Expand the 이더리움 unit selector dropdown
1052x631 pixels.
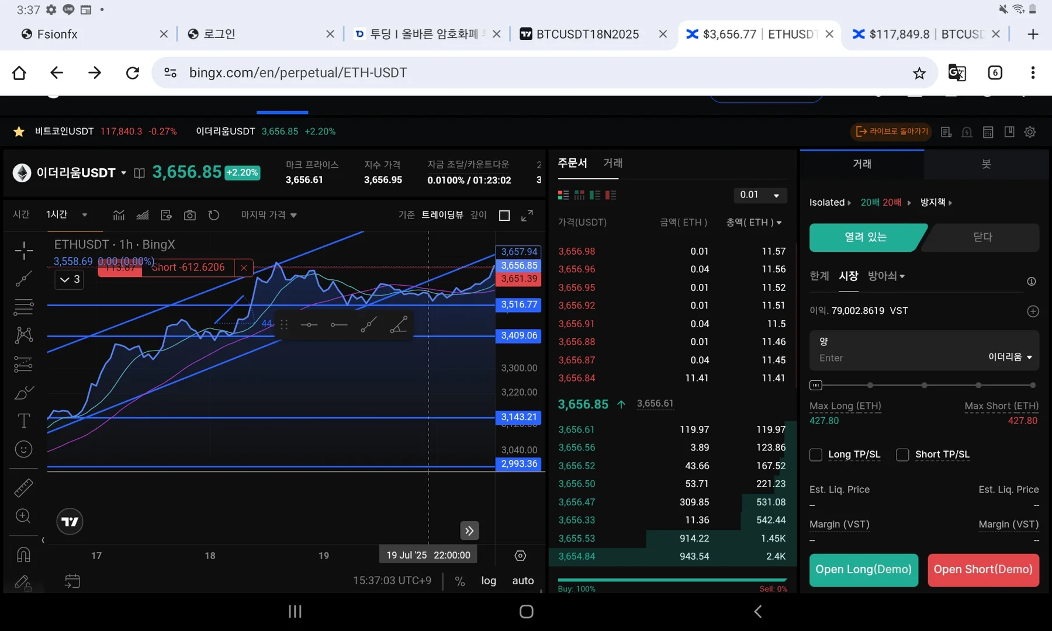tap(1010, 357)
